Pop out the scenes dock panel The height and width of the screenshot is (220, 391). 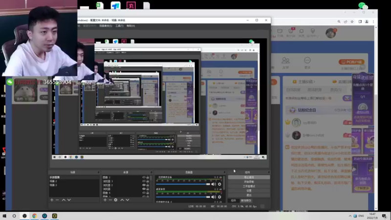(98, 173)
